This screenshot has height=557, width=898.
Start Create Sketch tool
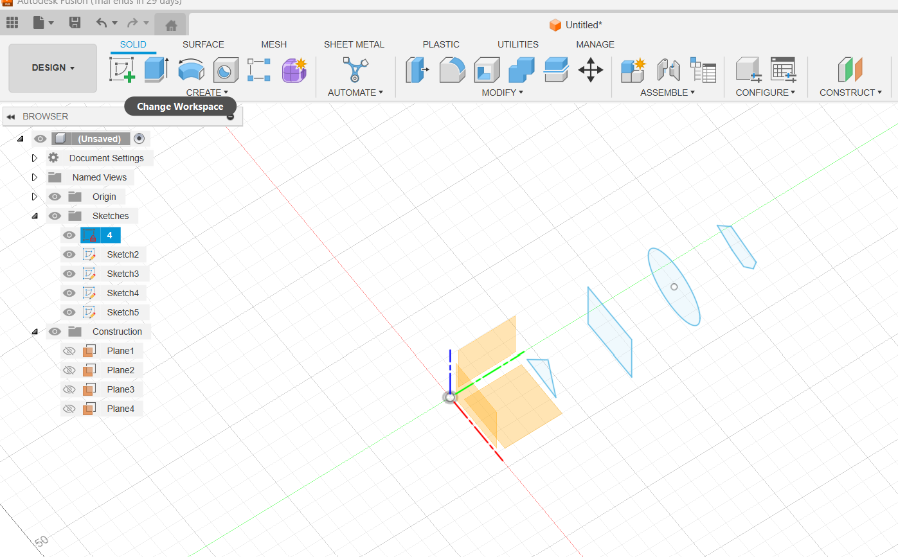122,69
